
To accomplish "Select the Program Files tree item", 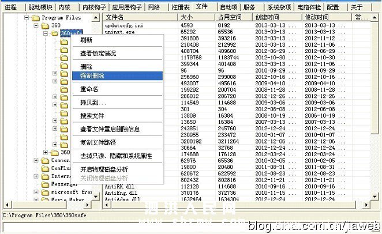I will coord(61,18).
